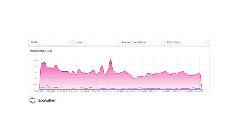This screenshot has height=139, width=247.
Task: Open Amazon Prime Video options menu
Action: coord(161,42)
